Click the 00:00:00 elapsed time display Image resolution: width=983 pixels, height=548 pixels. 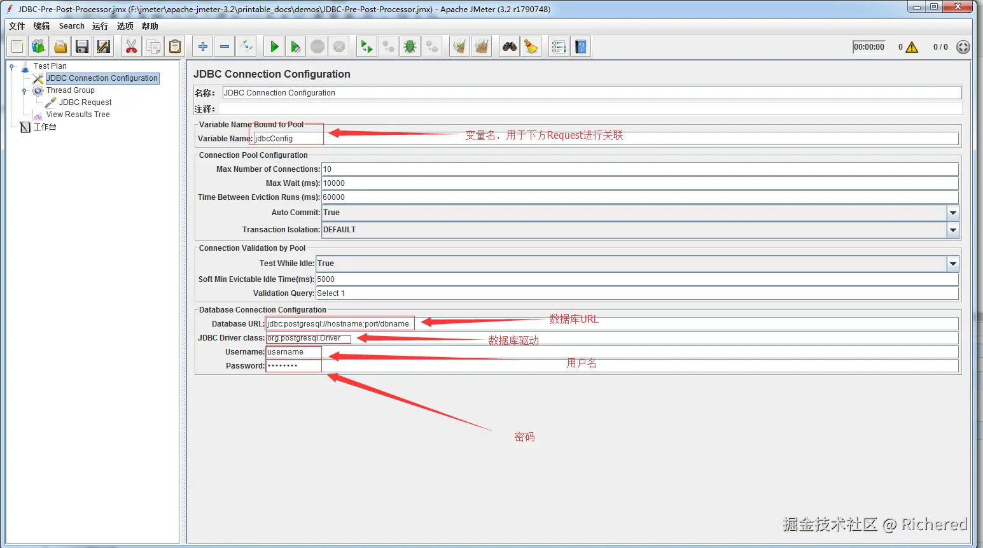pos(869,47)
